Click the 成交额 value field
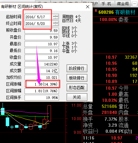Image resolution: width=138 pixels, height=143 pixels. pos(42,71)
